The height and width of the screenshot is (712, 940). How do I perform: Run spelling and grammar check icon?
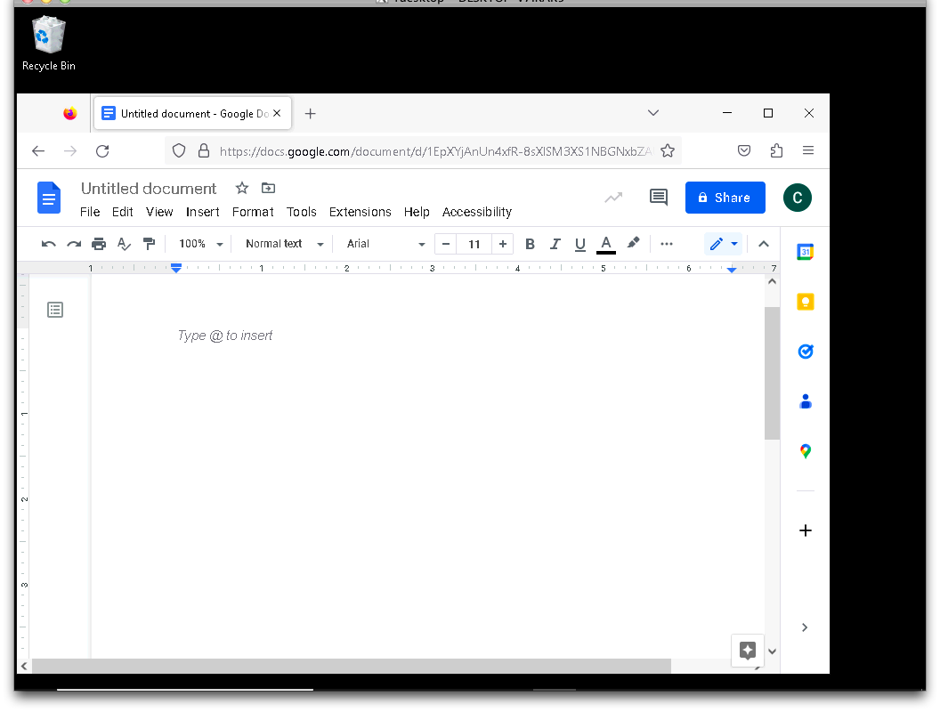124,244
